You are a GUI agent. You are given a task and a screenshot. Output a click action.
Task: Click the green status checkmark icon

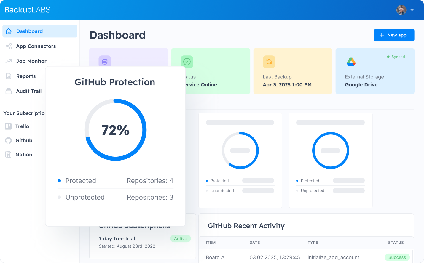point(187,62)
